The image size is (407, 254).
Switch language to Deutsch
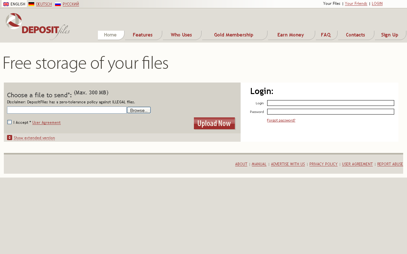coord(44,4)
